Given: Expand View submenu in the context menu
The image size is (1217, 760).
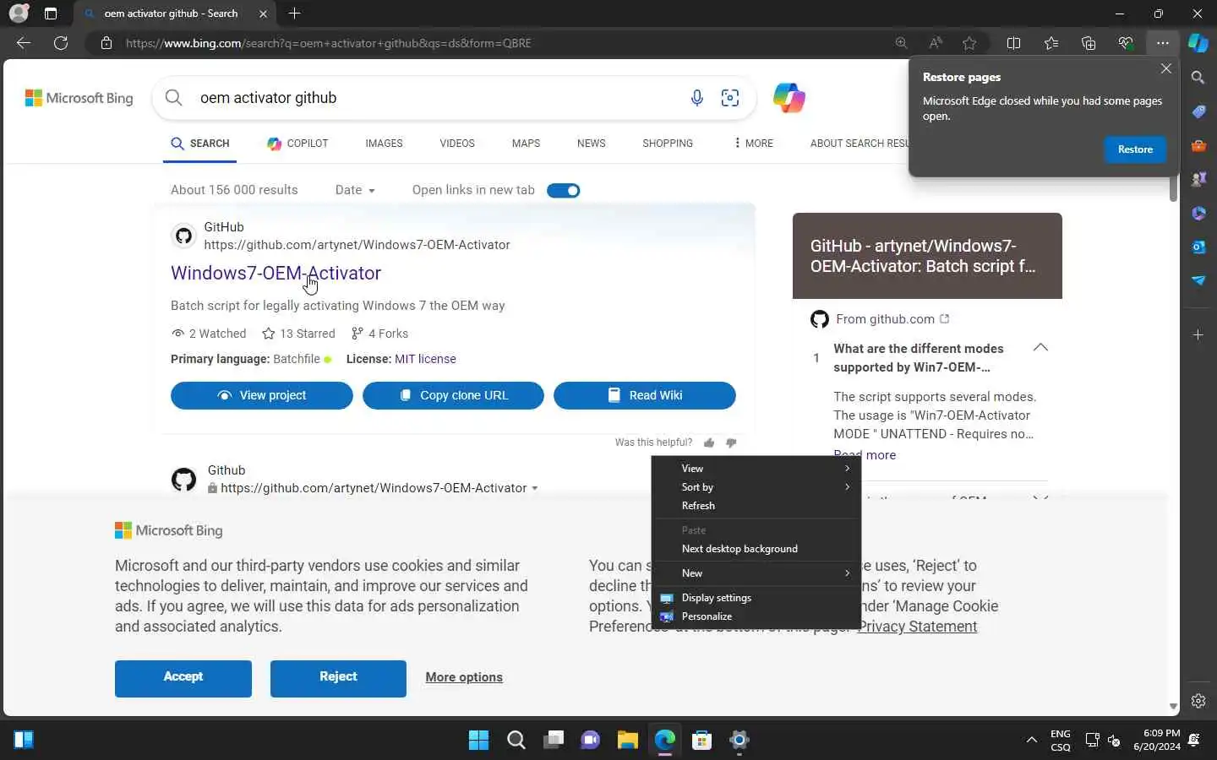Looking at the screenshot, I should click(756, 469).
